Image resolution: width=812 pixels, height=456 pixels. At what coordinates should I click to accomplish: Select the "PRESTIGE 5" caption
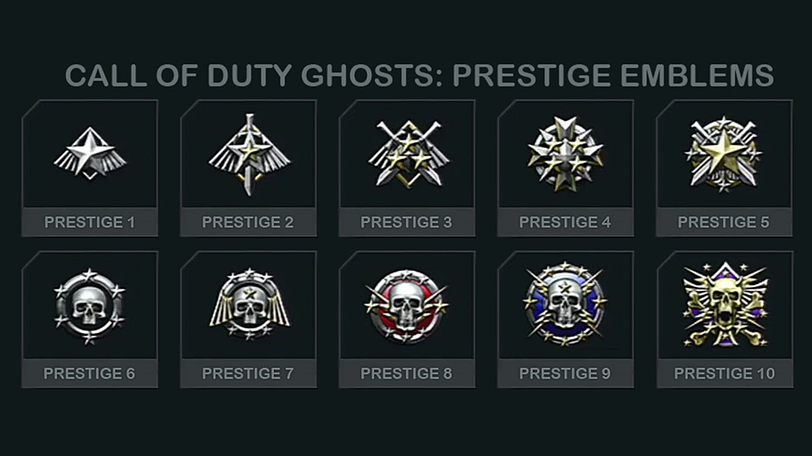(724, 222)
